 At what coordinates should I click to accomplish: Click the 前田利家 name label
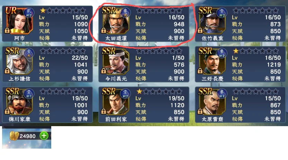pos(116,119)
